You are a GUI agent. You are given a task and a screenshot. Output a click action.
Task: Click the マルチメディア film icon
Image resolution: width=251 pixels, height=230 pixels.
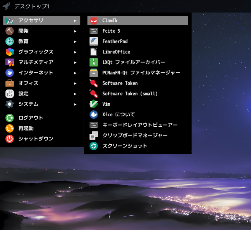10,62
